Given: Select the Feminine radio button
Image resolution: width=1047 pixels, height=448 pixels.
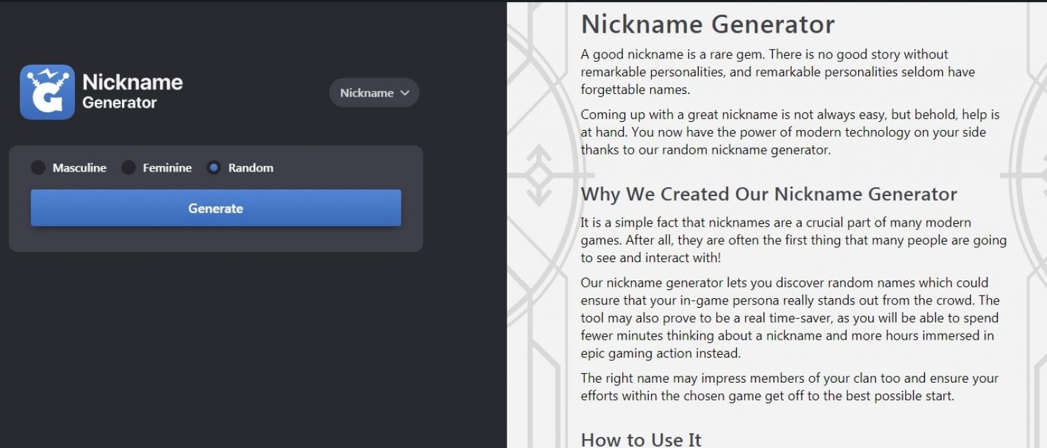Looking at the screenshot, I should 128,167.
